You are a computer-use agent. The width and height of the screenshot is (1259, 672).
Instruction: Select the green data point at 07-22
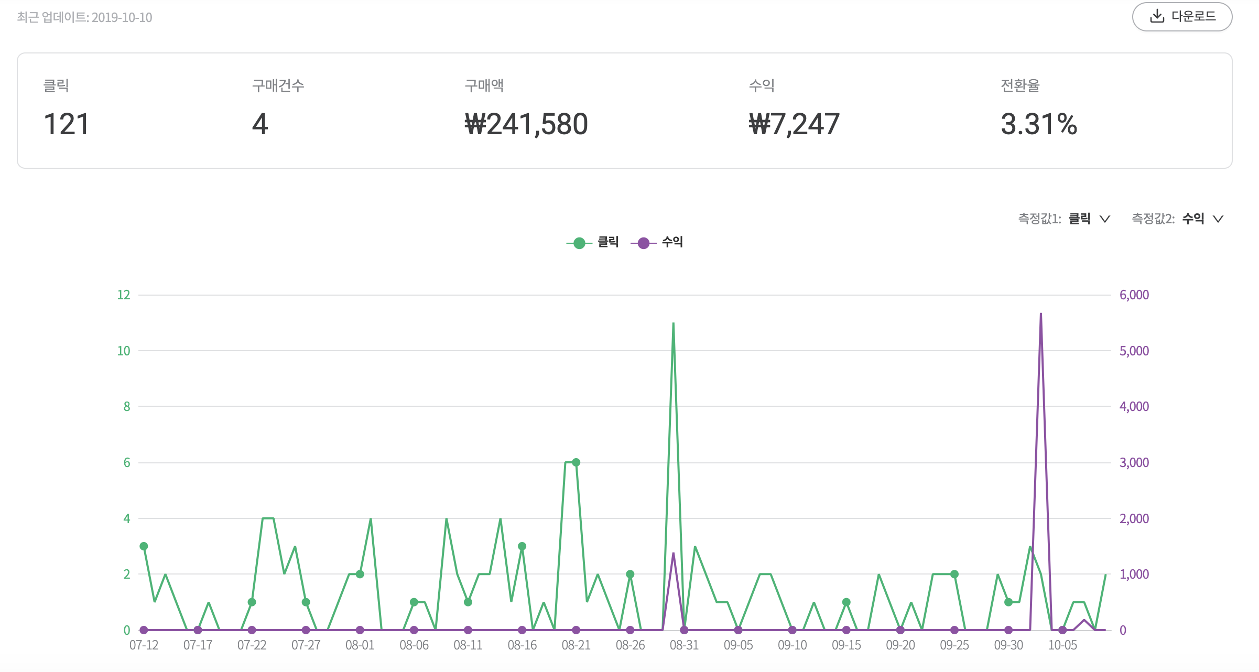tap(252, 602)
